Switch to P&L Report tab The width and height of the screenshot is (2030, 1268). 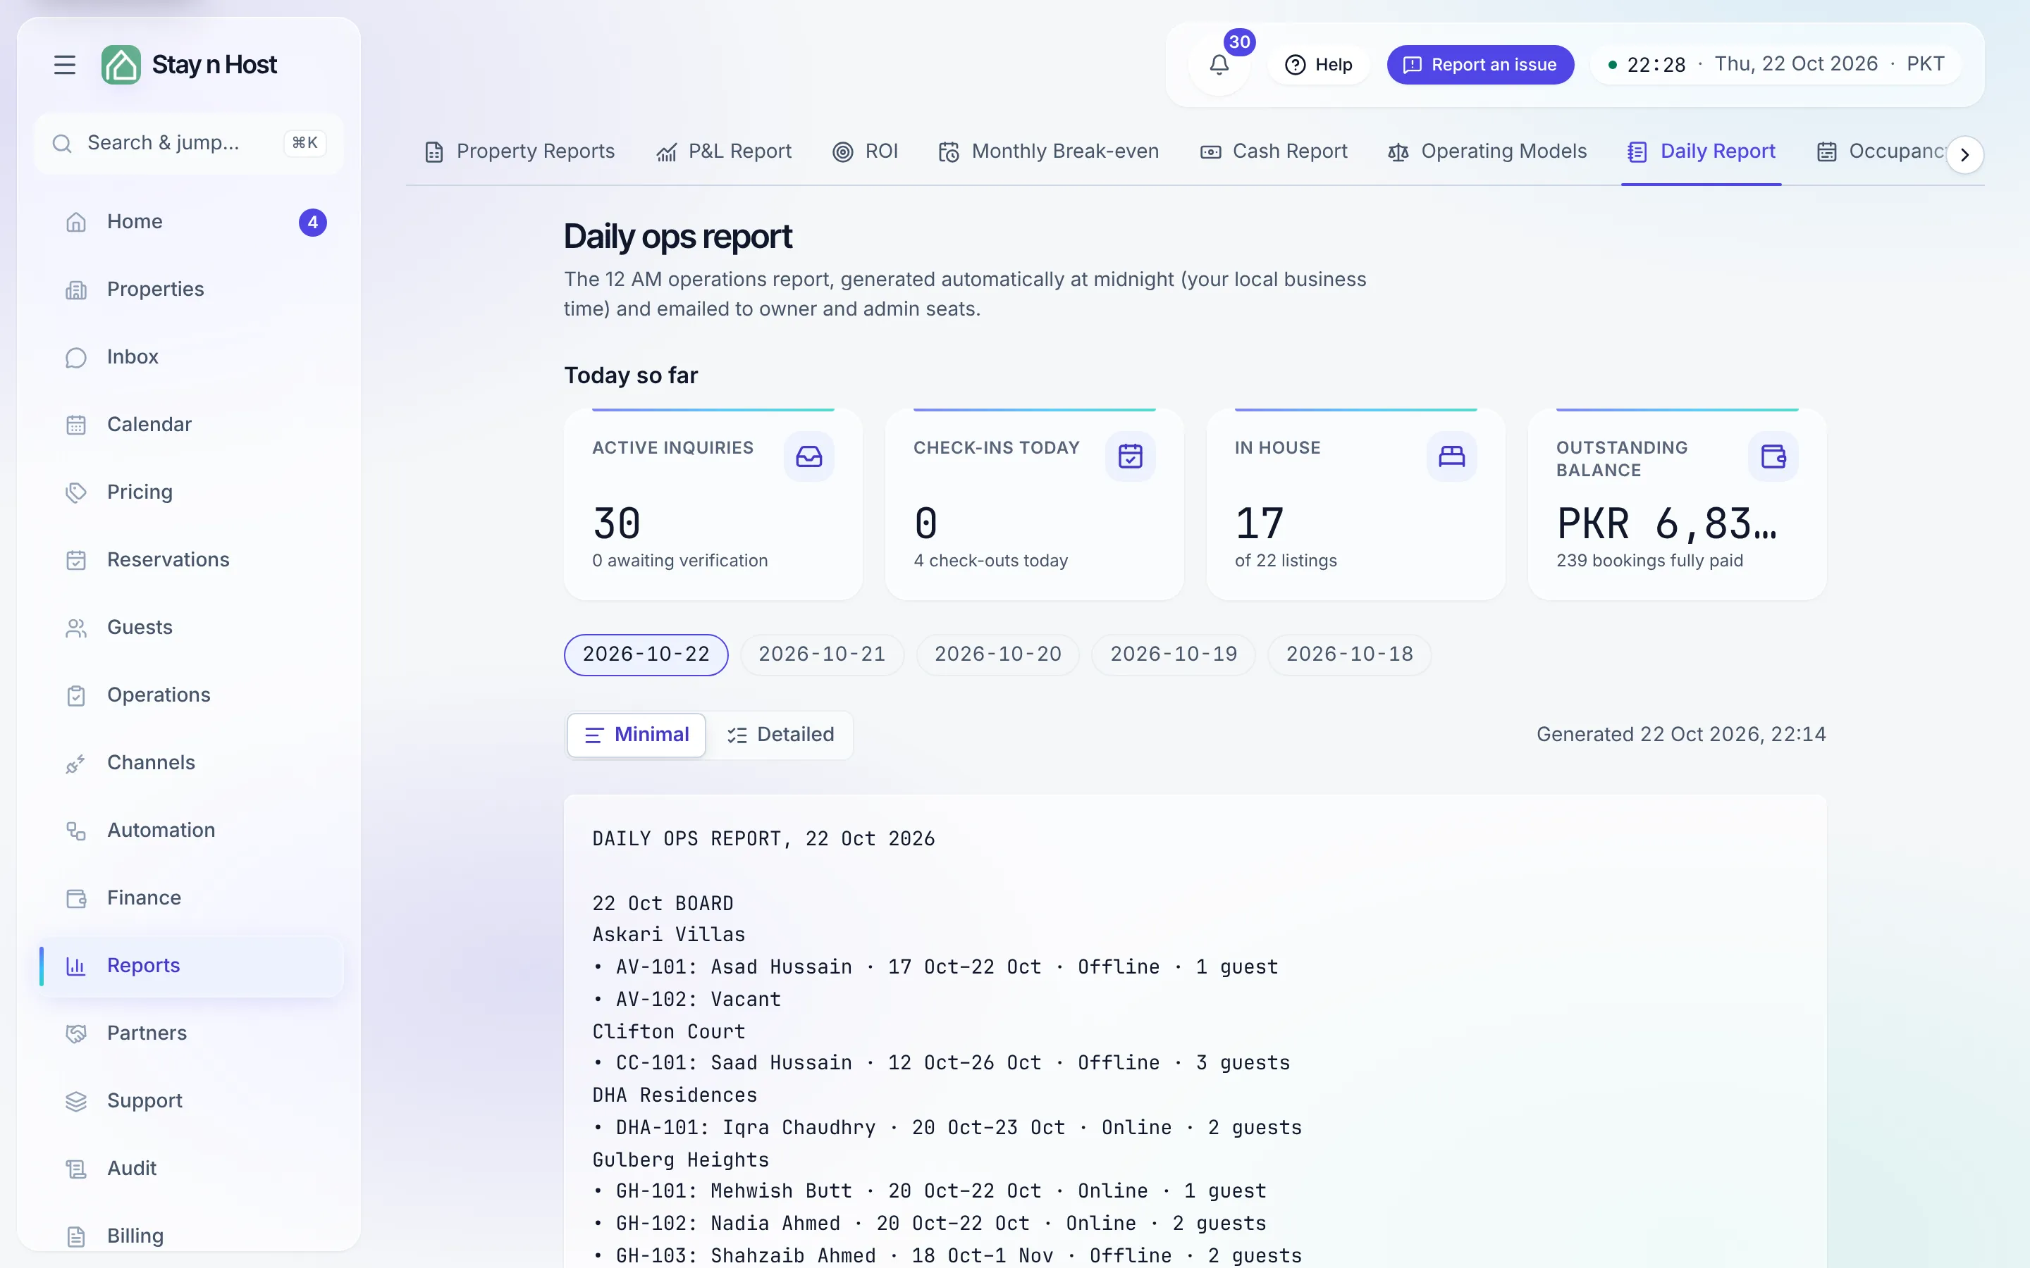click(x=724, y=151)
